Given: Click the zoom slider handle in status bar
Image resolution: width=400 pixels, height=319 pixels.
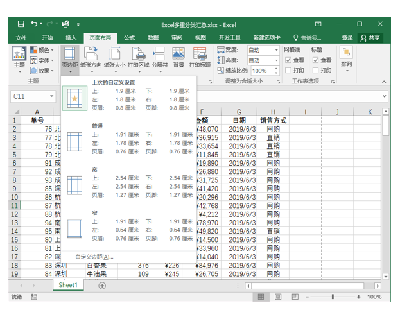Looking at the screenshot, I should [333, 297].
